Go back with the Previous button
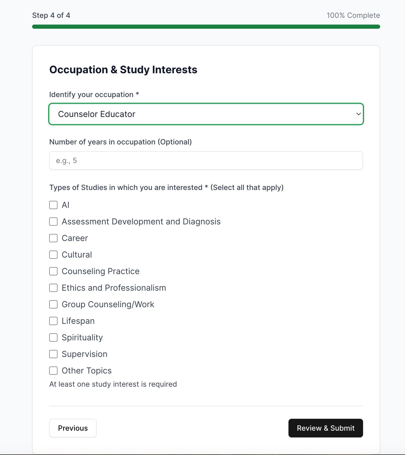 pyautogui.click(x=73, y=428)
